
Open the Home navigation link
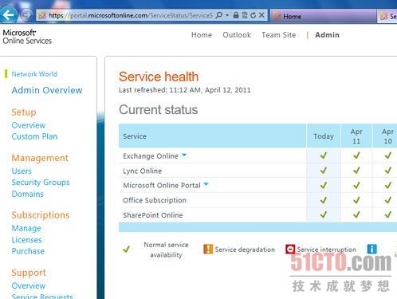pyautogui.click(x=202, y=35)
